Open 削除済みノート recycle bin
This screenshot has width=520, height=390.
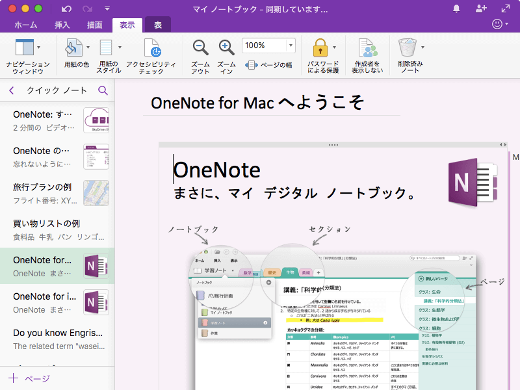408,47
